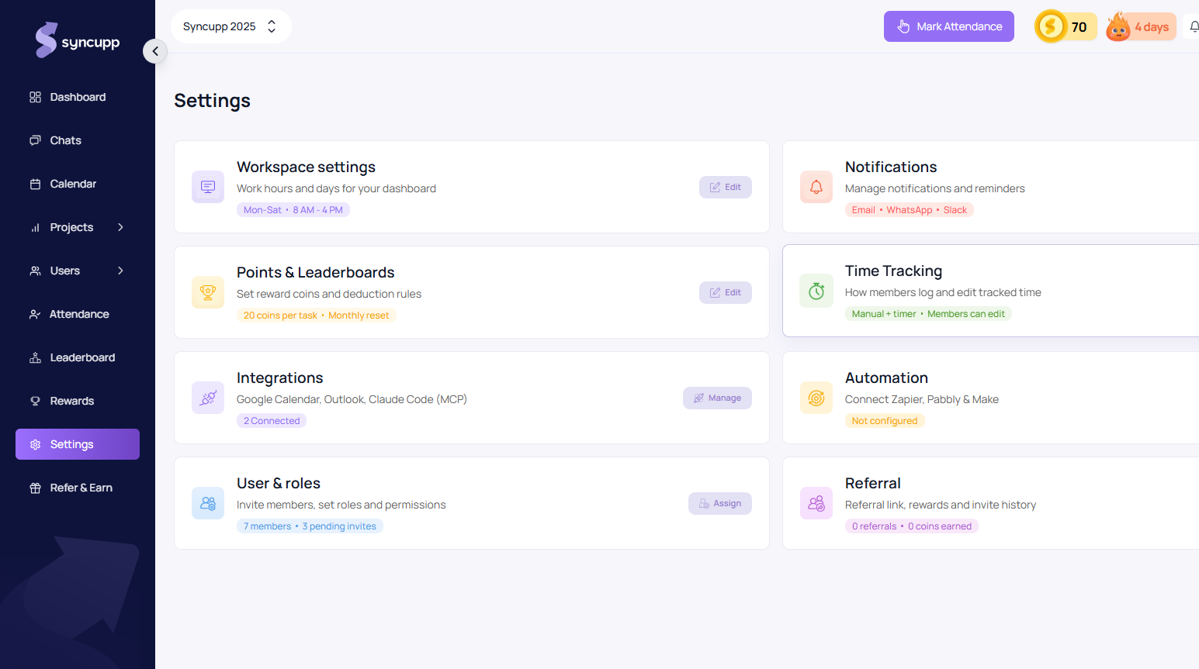
Task: Click the Automation target icon
Action: tap(816, 398)
